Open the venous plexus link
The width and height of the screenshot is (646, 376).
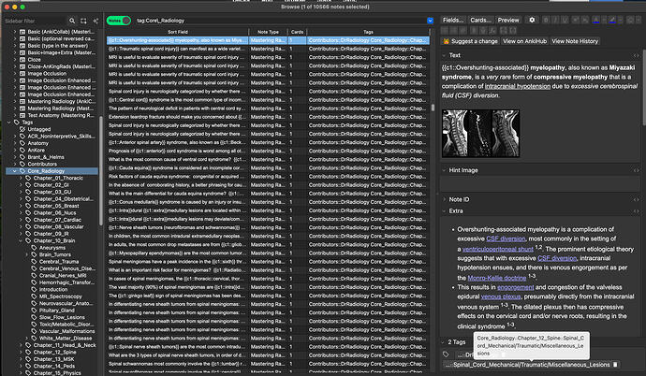point(501,296)
